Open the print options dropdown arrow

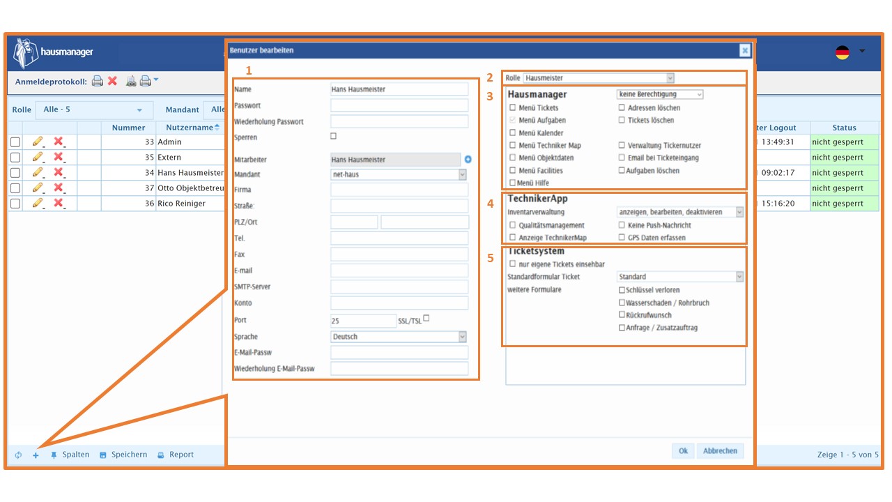click(x=156, y=79)
